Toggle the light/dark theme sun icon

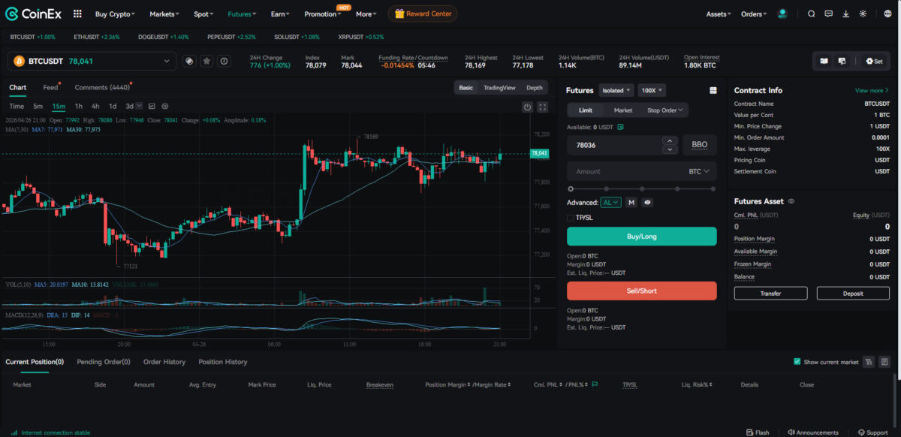click(863, 14)
